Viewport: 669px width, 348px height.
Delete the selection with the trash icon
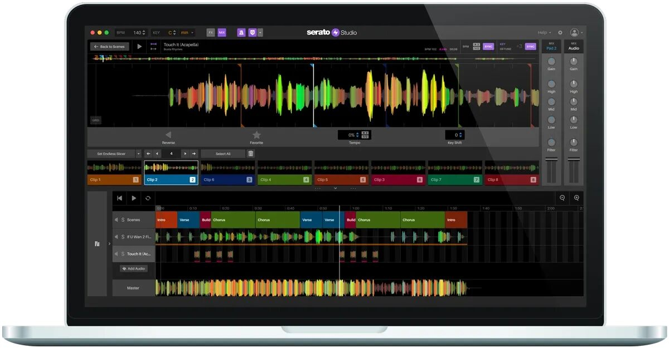[x=251, y=154]
